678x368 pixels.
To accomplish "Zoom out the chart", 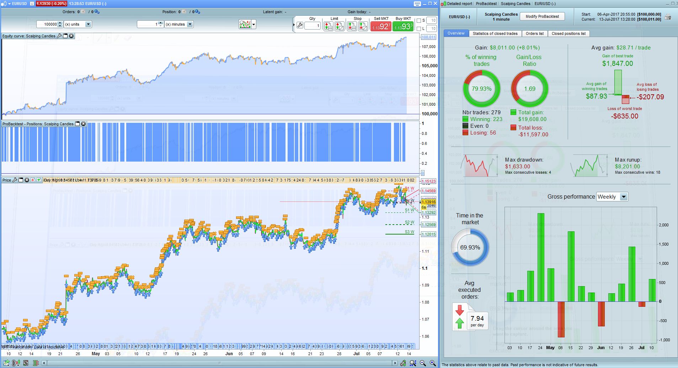I will click(x=423, y=363).
